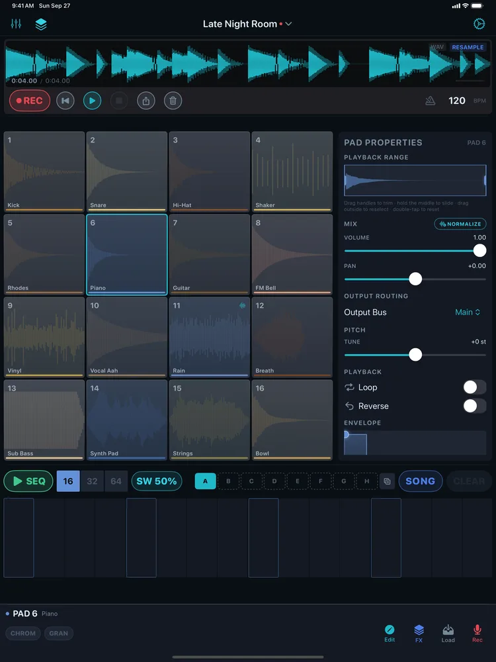Click the waveform icon on Rain pad
Viewport: 496px width, 662px height.
click(x=243, y=305)
